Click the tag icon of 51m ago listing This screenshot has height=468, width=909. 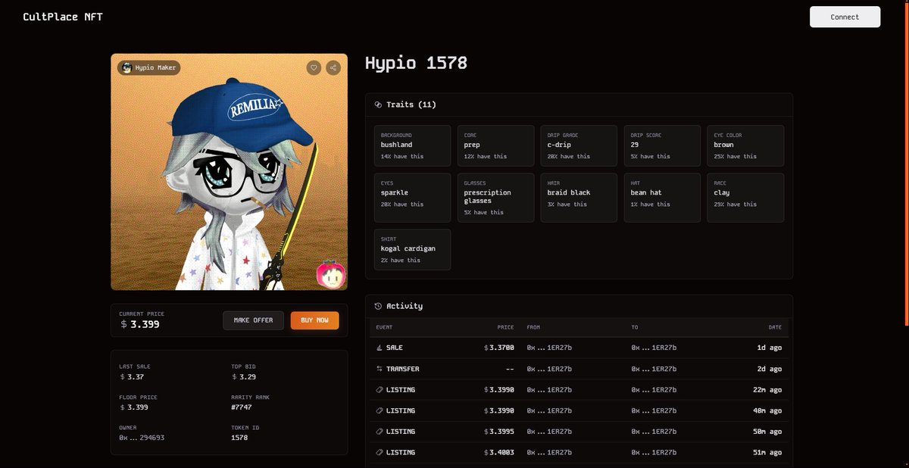coord(380,452)
